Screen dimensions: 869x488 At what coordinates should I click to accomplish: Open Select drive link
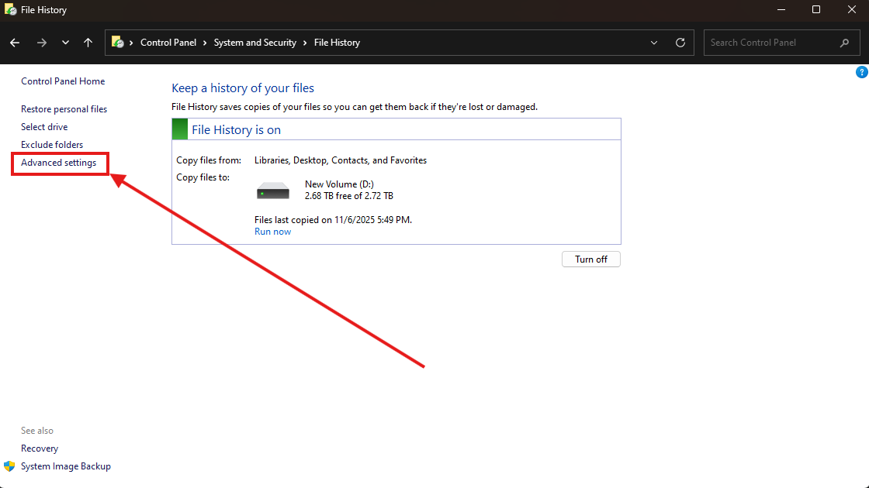44,127
